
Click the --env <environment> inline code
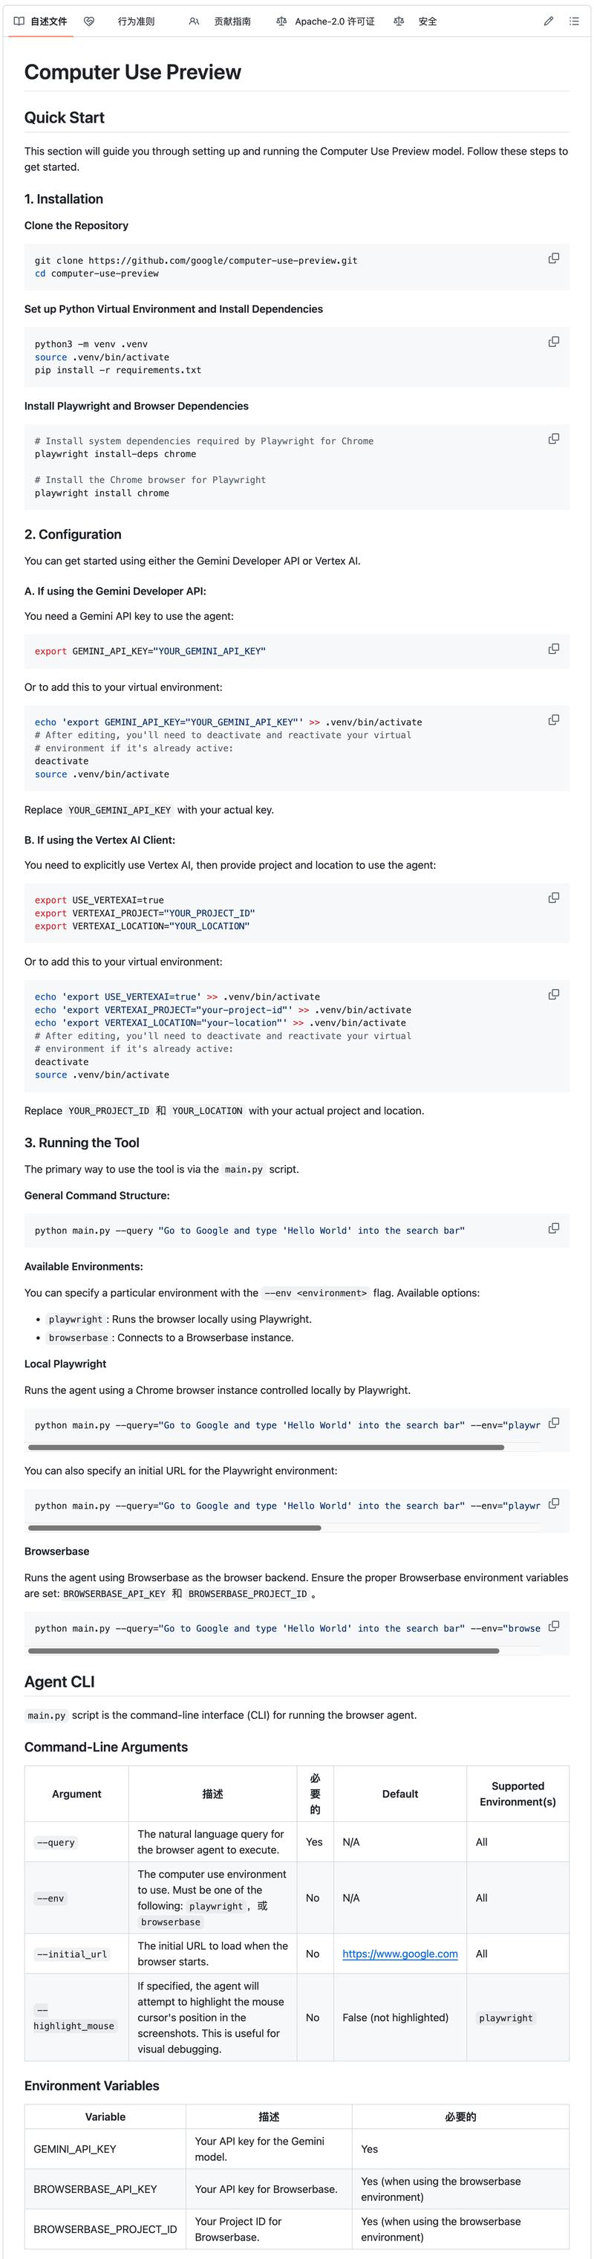(x=316, y=1293)
